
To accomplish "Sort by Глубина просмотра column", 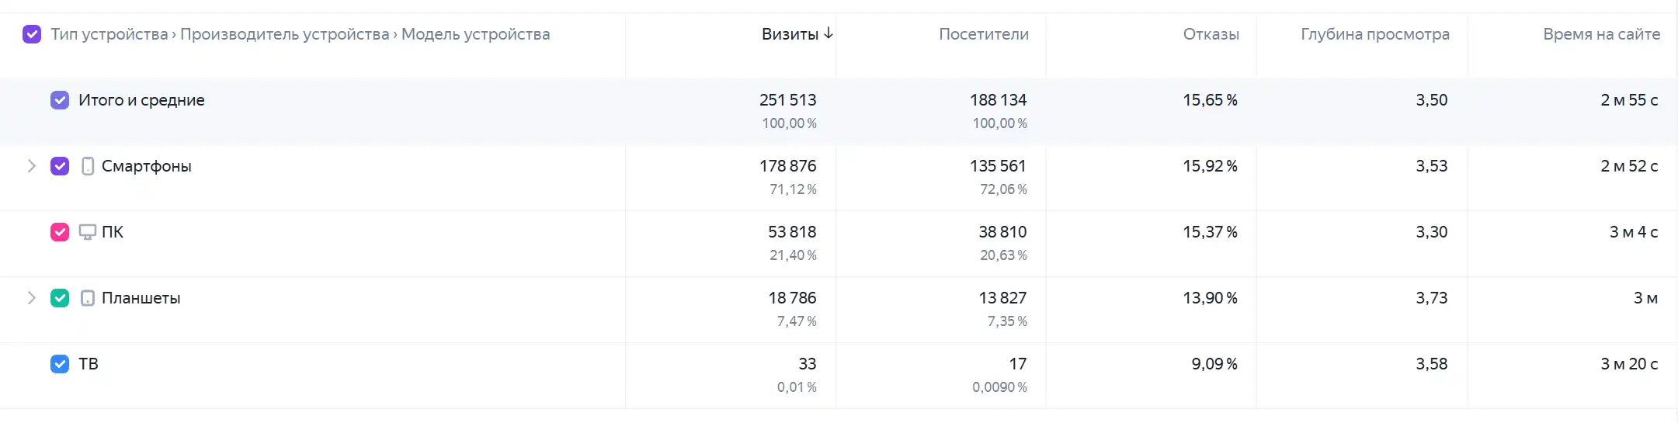I will pyautogui.click(x=1375, y=34).
